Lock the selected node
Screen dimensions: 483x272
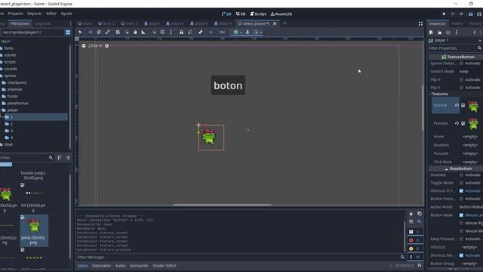181,32
